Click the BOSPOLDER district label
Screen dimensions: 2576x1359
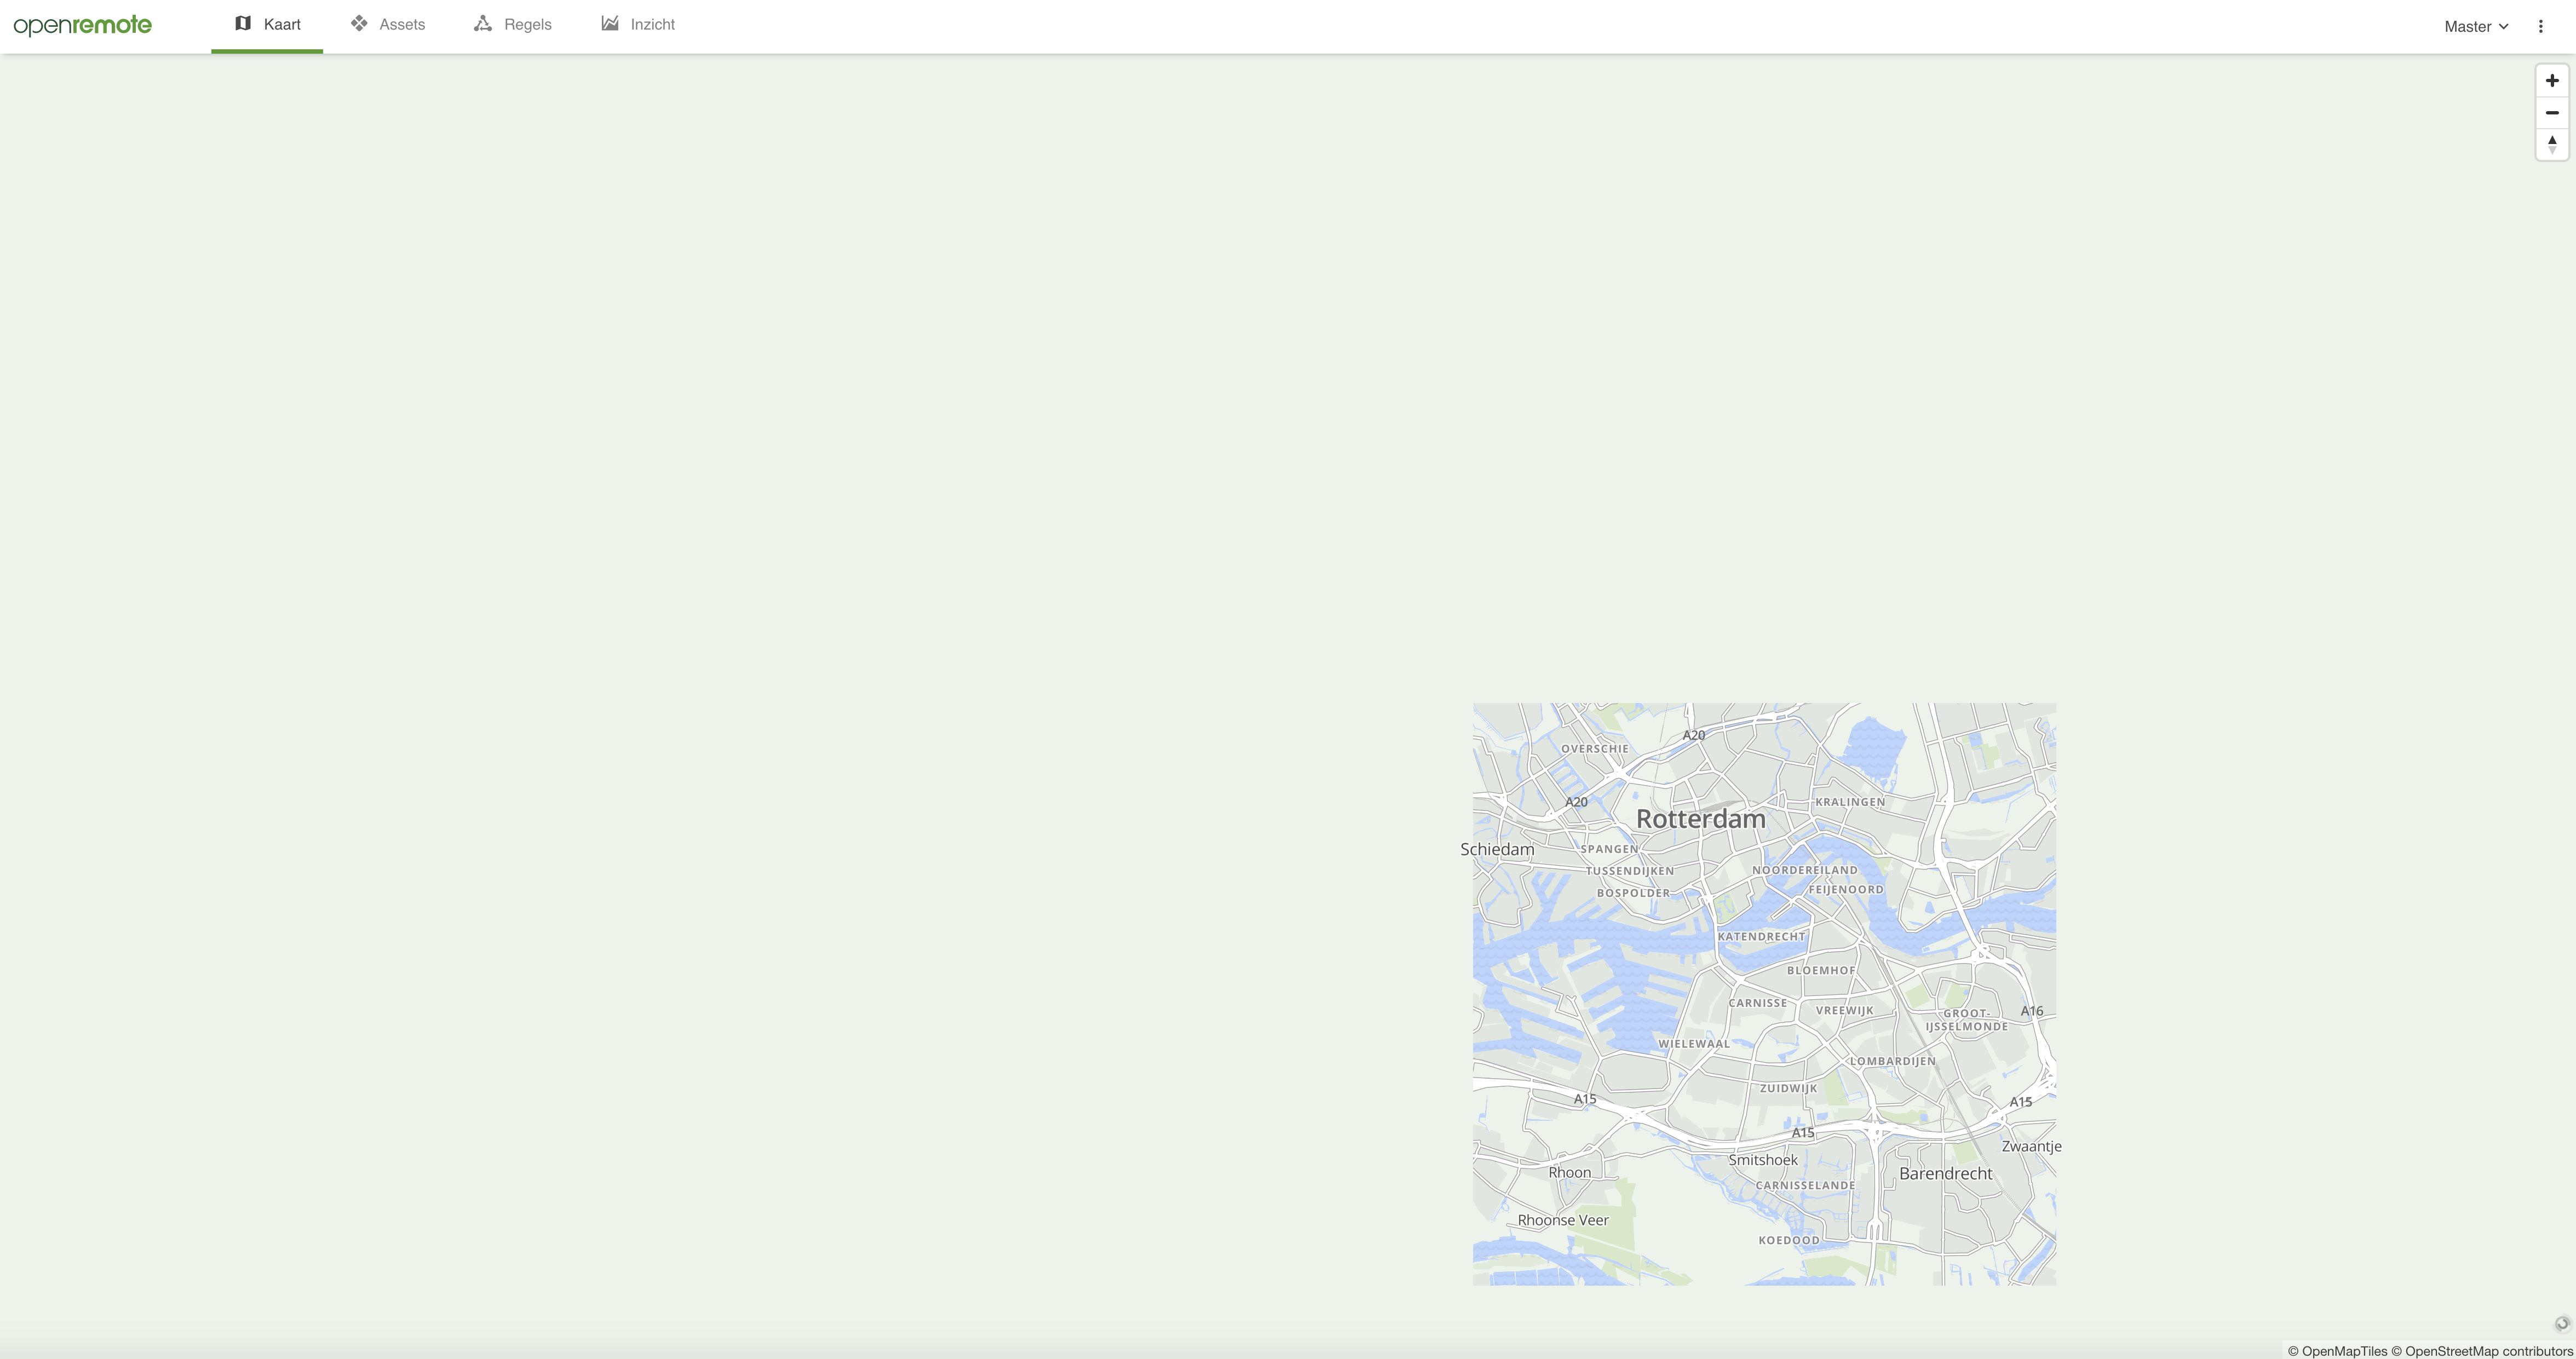point(1634,893)
